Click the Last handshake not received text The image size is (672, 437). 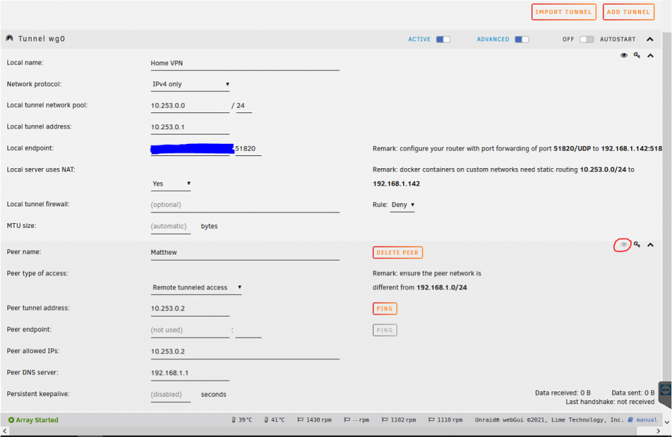pyautogui.click(x=610, y=402)
